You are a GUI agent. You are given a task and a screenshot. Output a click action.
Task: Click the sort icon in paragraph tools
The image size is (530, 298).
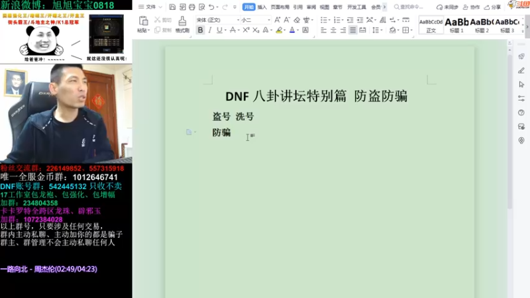click(383, 20)
